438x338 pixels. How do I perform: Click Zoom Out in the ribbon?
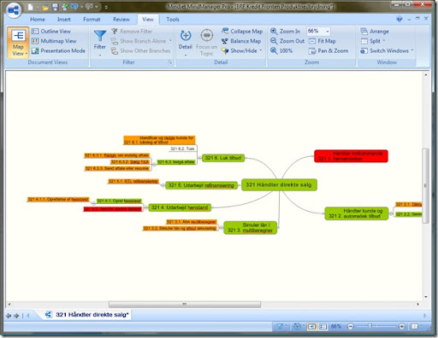pos(287,41)
